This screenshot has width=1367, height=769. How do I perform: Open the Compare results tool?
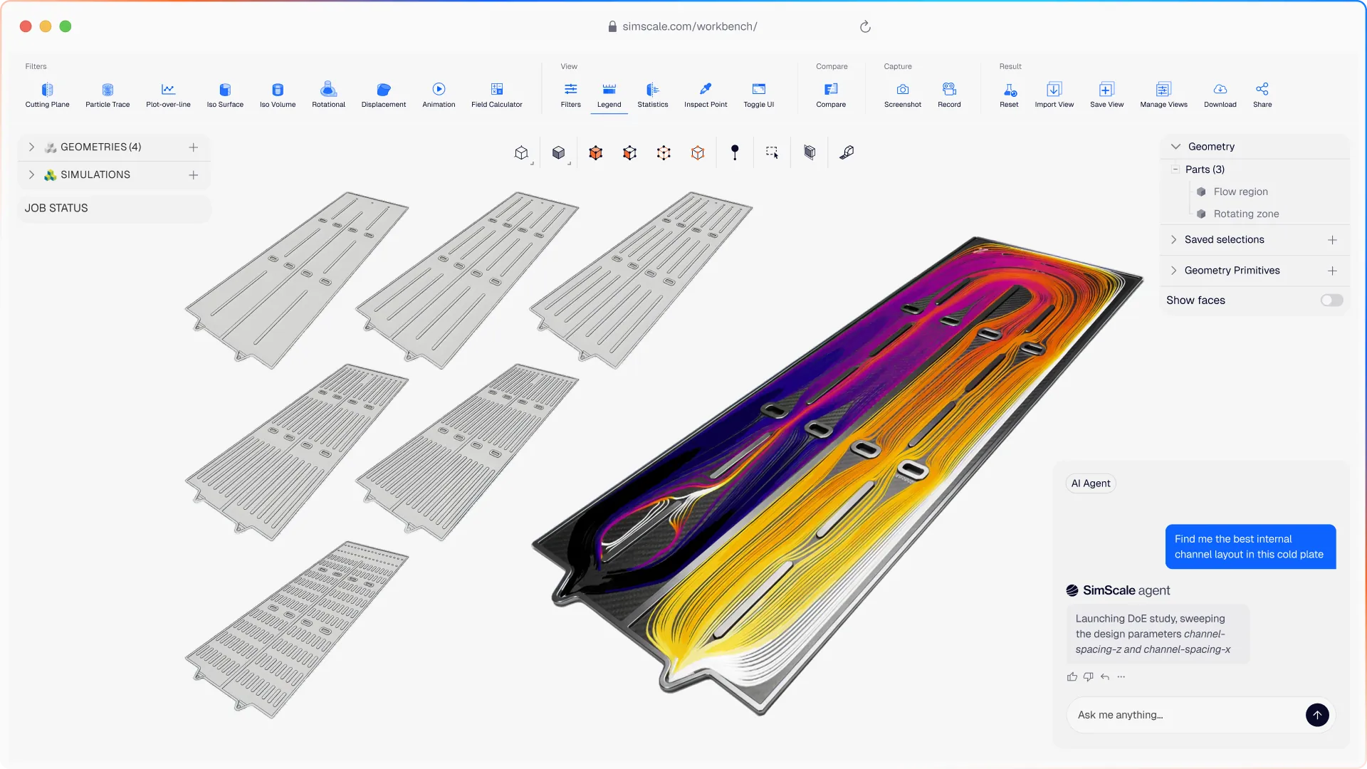[x=831, y=95]
